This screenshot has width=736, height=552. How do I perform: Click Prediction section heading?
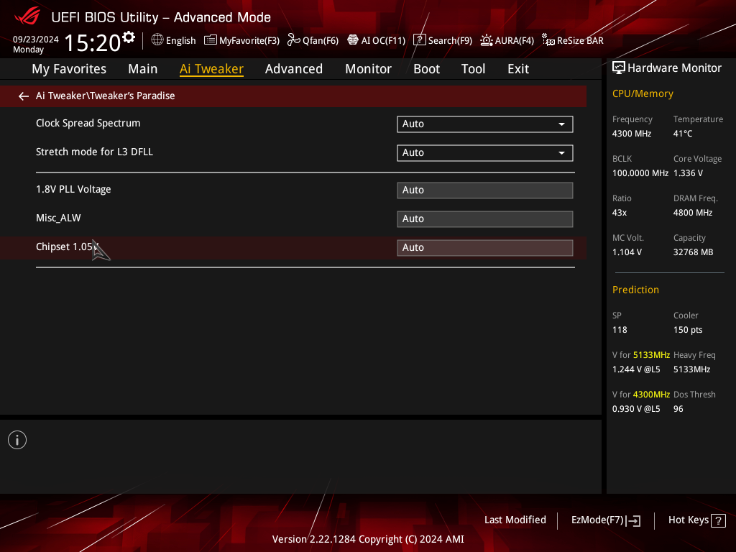(x=635, y=290)
